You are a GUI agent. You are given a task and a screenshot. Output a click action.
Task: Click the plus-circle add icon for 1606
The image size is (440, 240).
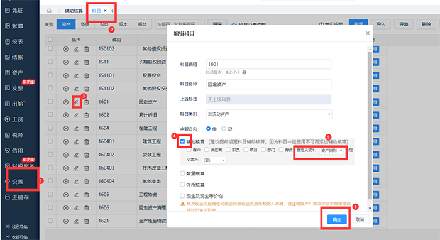click(65, 208)
